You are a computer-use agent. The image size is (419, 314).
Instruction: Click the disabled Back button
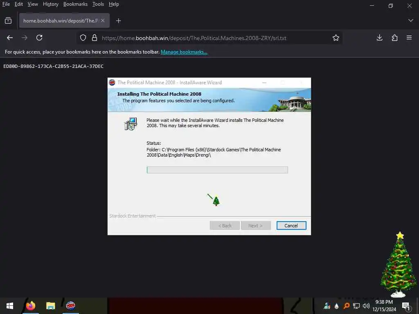tap(225, 226)
